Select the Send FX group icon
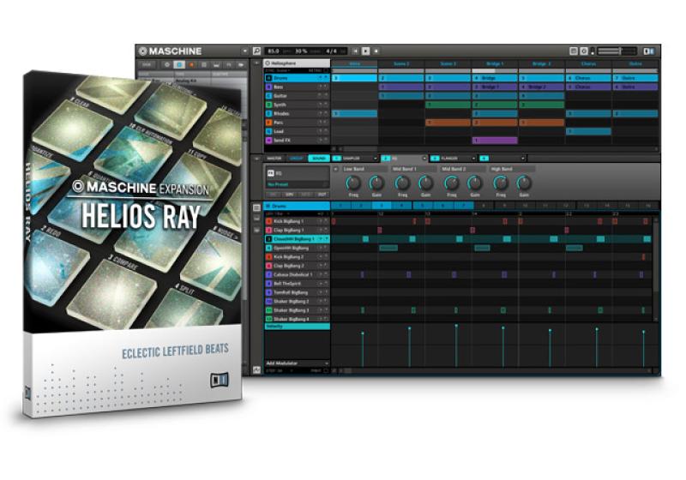Screen dimensions: 686x480 point(269,141)
